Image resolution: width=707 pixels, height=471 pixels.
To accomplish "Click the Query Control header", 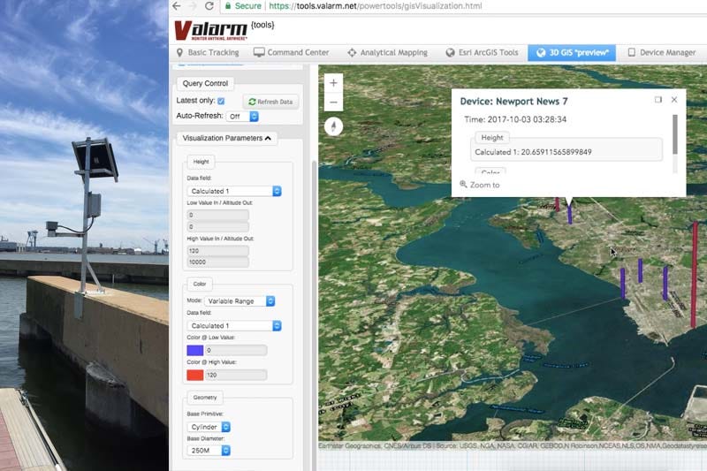I will 205,83.
